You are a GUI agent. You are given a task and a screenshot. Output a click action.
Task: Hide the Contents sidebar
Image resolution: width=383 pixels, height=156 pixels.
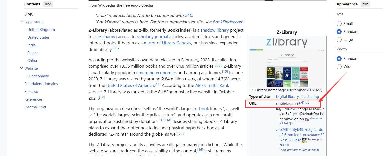48,4
